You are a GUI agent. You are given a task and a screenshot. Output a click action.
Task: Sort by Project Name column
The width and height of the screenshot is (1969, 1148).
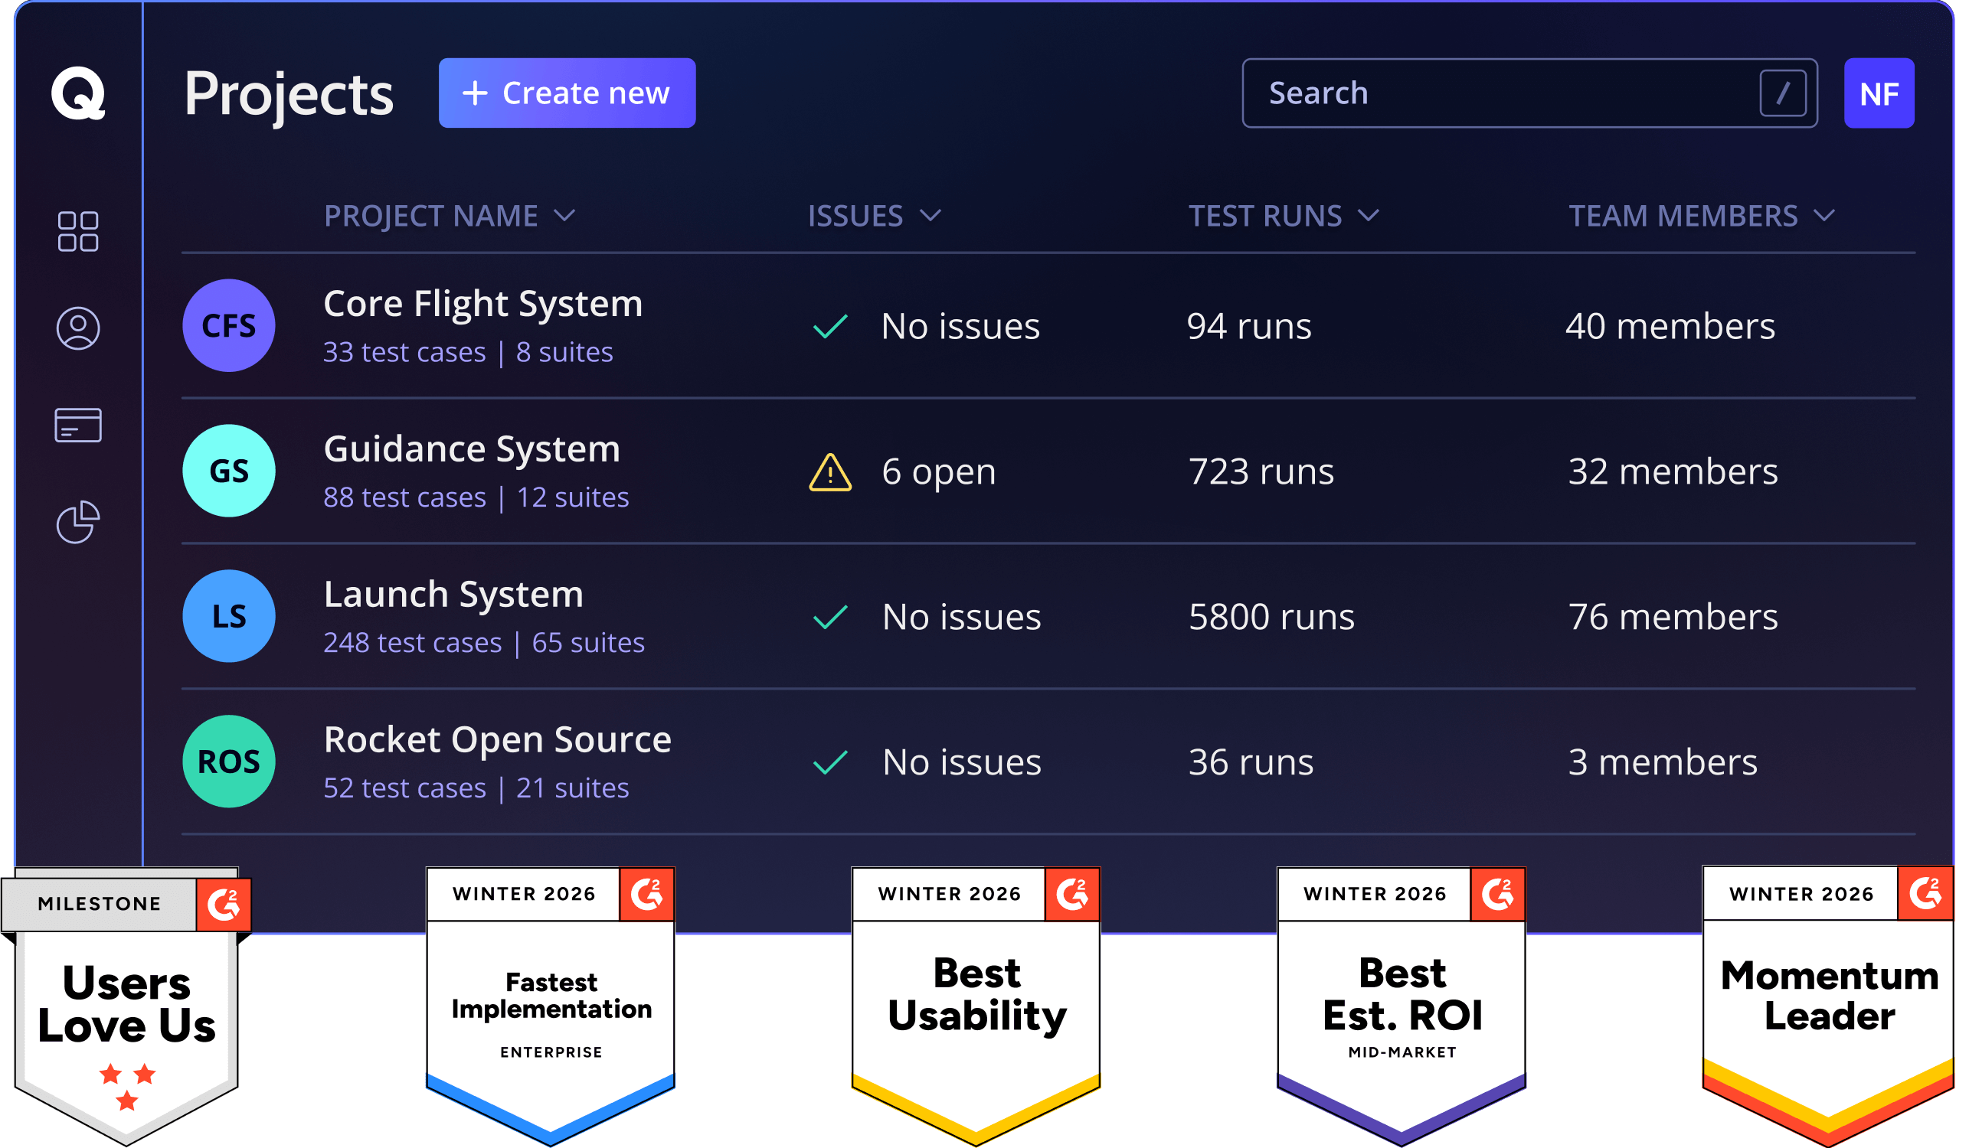coord(450,216)
